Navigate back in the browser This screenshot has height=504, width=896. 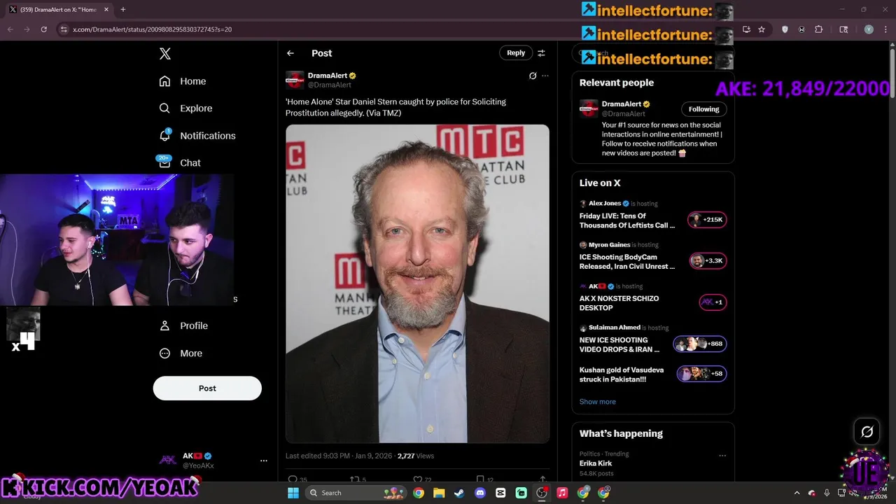pos(10,29)
